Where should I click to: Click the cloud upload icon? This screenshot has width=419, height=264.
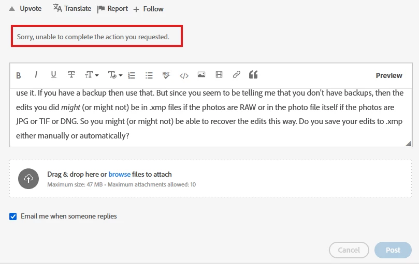click(28, 179)
